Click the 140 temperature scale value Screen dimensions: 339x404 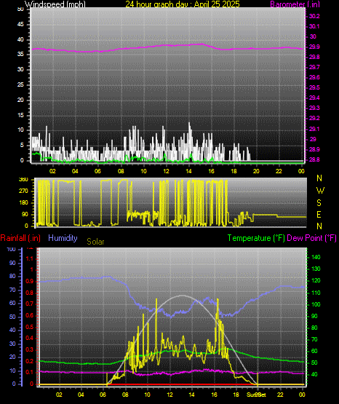click(316, 257)
